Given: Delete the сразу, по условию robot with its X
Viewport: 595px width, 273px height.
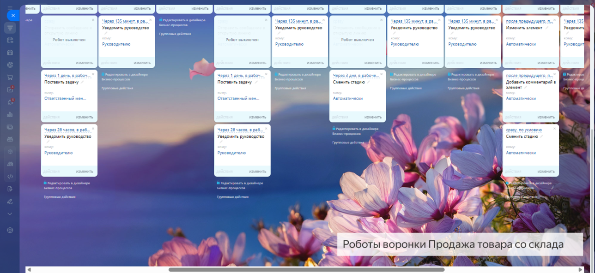Looking at the screenshot, I should pos(555,129).
